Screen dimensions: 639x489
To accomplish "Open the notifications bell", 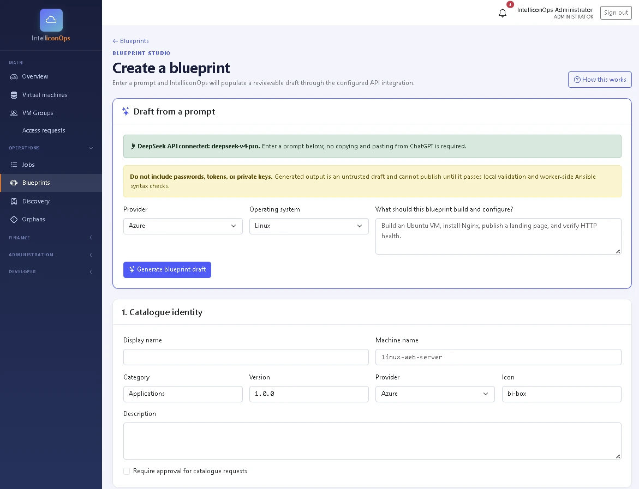I will 503,13.
